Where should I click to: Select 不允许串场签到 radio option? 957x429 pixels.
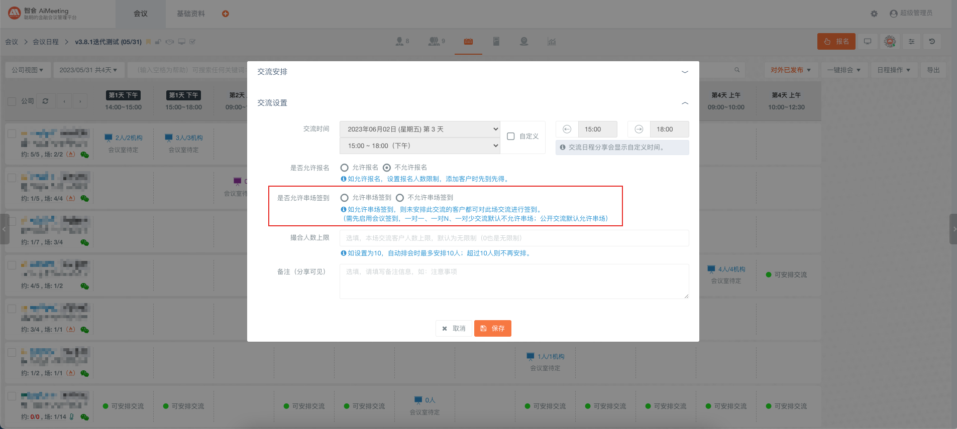click(x=400, y=198)
